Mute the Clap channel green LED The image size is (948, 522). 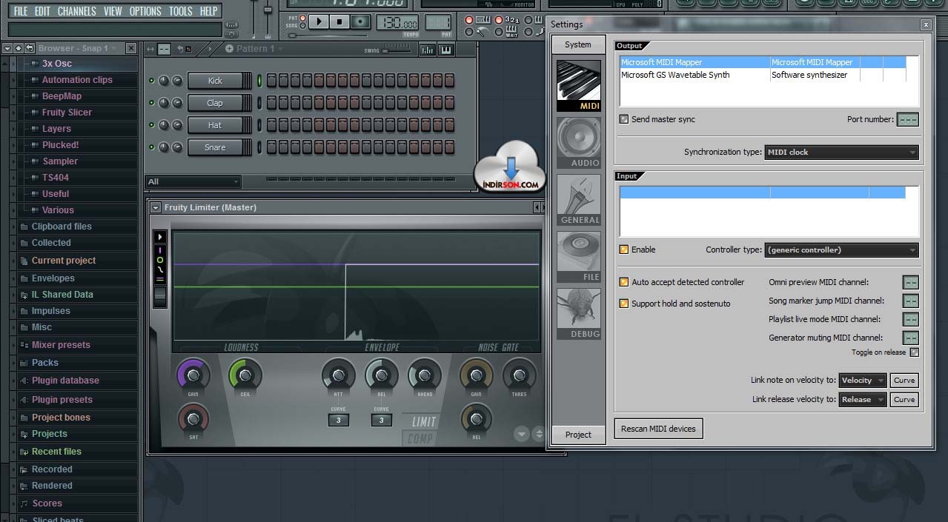pyautogui.click(x=152, y=103)
